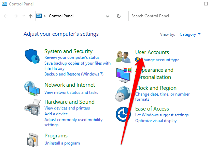The image size is (210, 168).
Task: Click the Search Control Panel field
Action: pos(167,16)
